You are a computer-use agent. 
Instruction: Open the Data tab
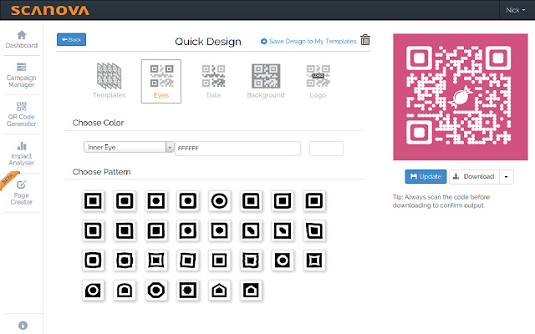(x=214, y=81)
